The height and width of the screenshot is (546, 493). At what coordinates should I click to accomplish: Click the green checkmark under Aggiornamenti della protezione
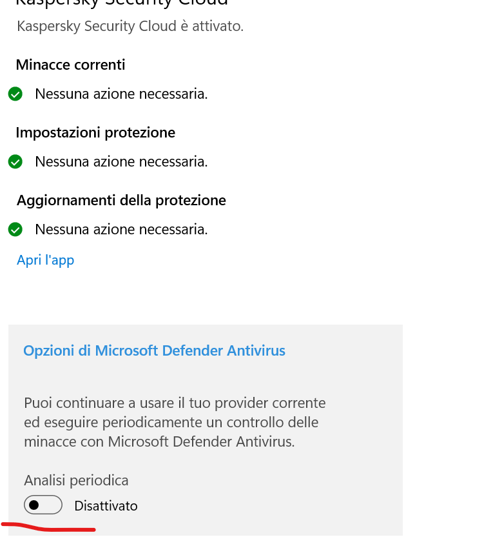(x=15, y=229)
